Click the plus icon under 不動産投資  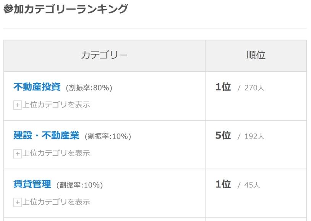[17, 105]
